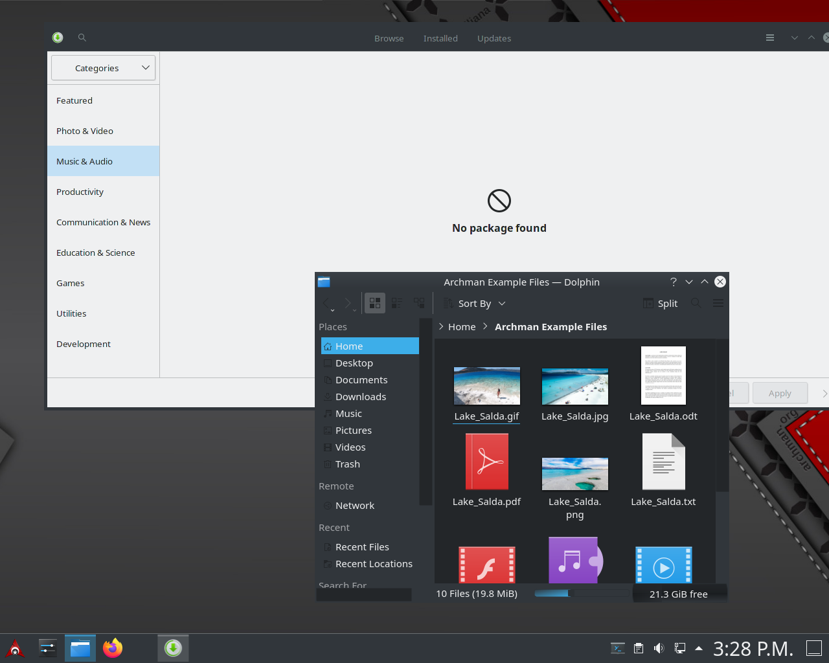This screenshot has height=663, width=829.
Task: Select Trash in Dolphin Places panel
Action: pyautogui.click(x=370, y=464)
